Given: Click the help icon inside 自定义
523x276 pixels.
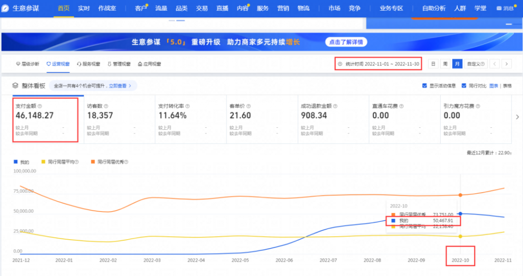Looking at the screenshot, I should (x=482, y=64).
